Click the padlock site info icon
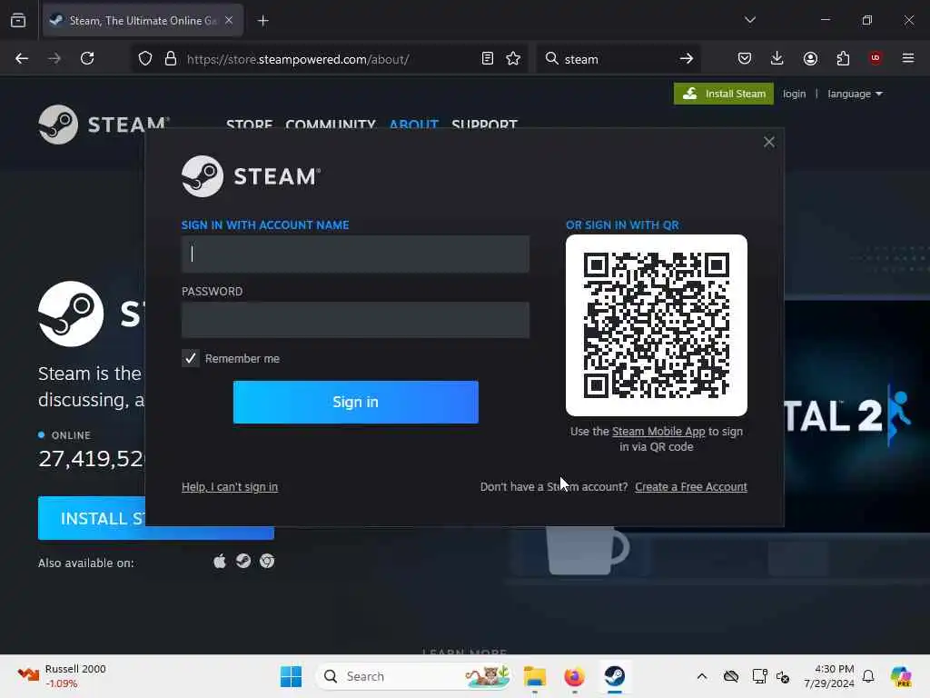The width and height of the screenshot is (930, 698). (x=171, y=59)
